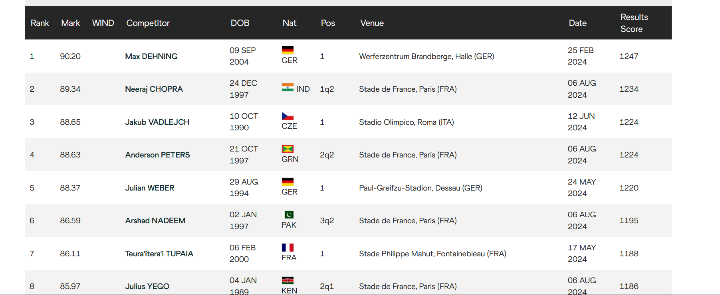The height and width of the screenshot is (295, 720).
Task: Click the Competitor column header
Action: click(x=148, y=23)
